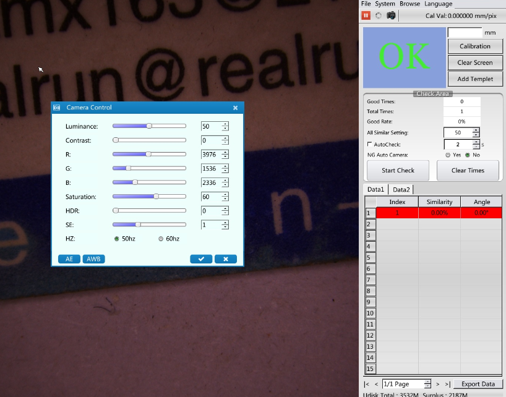
Task: Select the 50hz radio button
Action: pos(117,239)
